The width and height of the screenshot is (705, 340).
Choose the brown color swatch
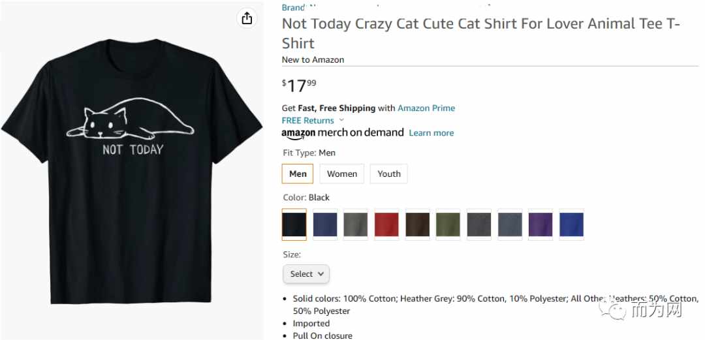[x=418, y=224]
